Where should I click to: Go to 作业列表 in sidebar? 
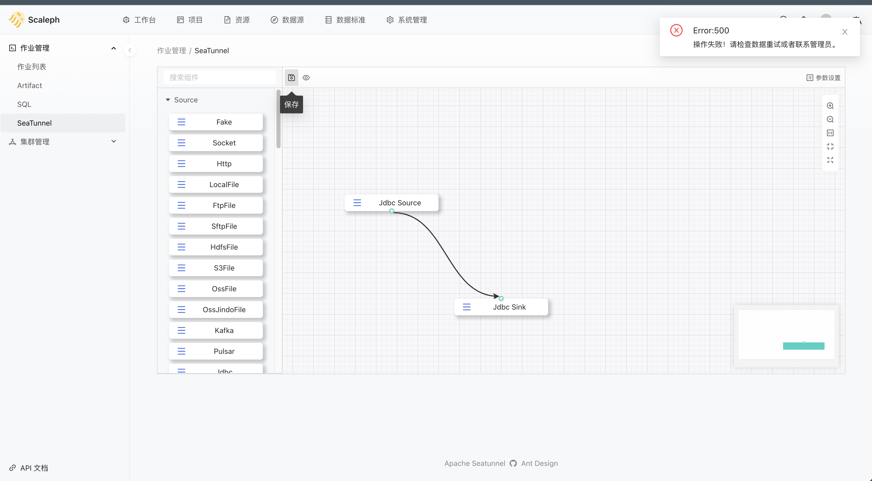(x=63, y=67)
